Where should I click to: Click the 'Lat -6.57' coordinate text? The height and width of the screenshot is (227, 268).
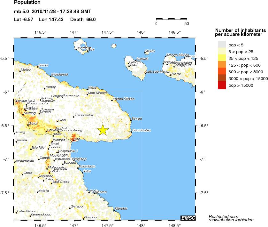click(24, 20)
